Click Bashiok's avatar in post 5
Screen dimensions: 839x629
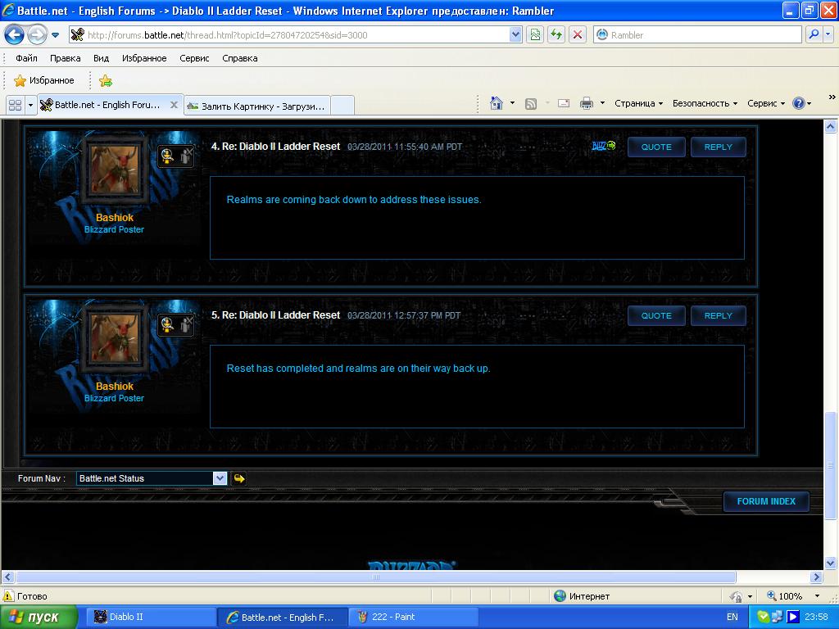[115, 338]
